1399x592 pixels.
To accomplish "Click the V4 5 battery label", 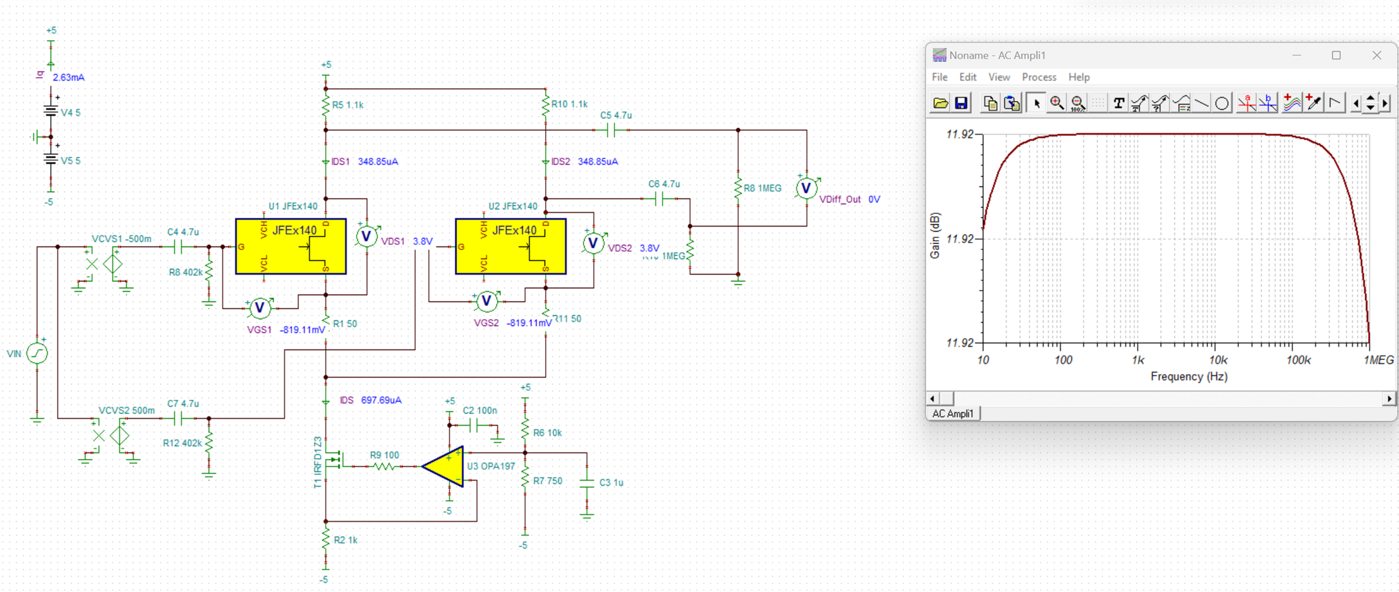I will pos(71,112).
